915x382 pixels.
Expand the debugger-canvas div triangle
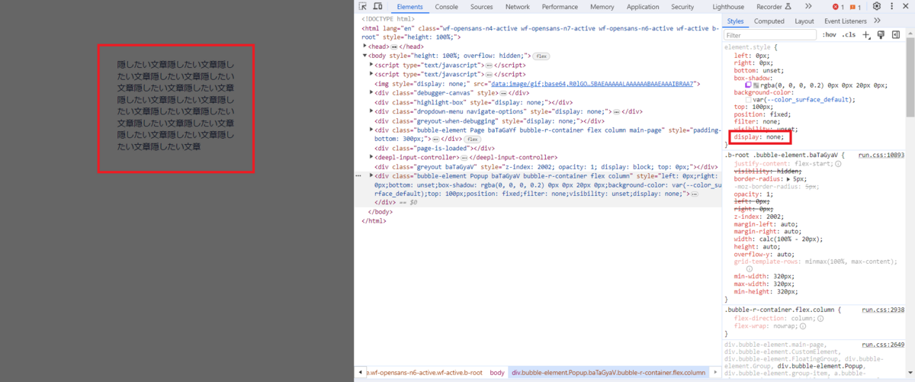click(x=371, y=93)
